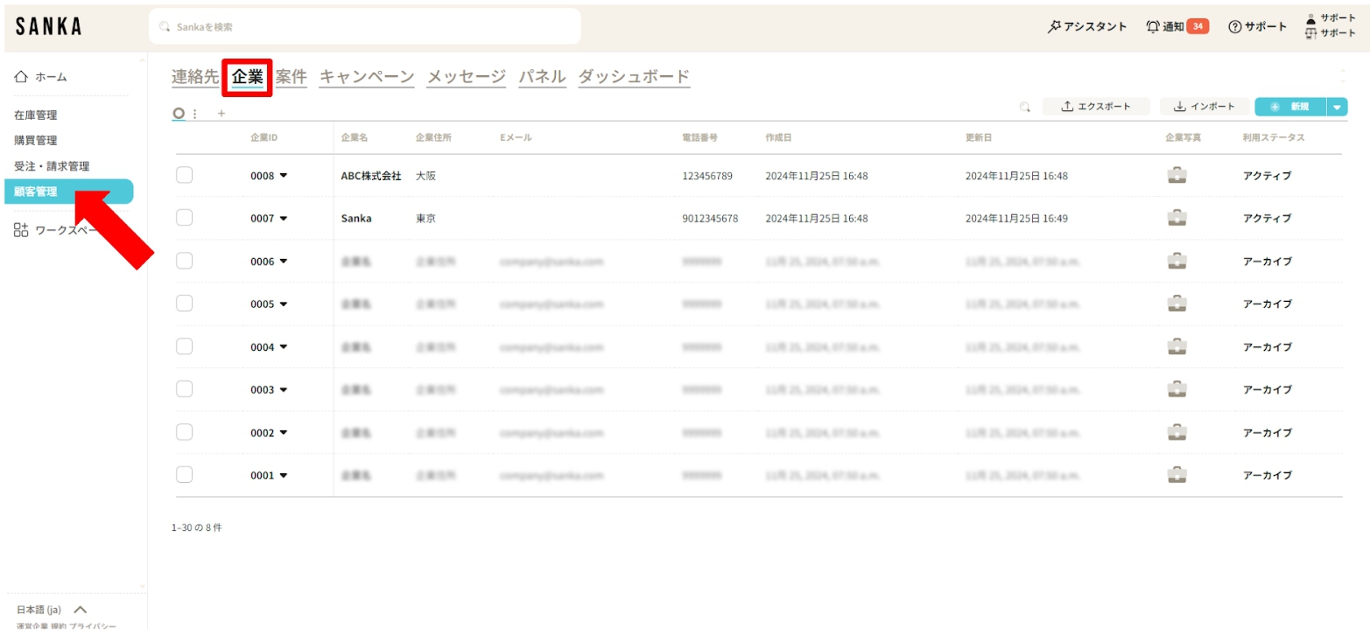
Task: Click the company photo icon for 0004
Action: tap(1177, 346)
